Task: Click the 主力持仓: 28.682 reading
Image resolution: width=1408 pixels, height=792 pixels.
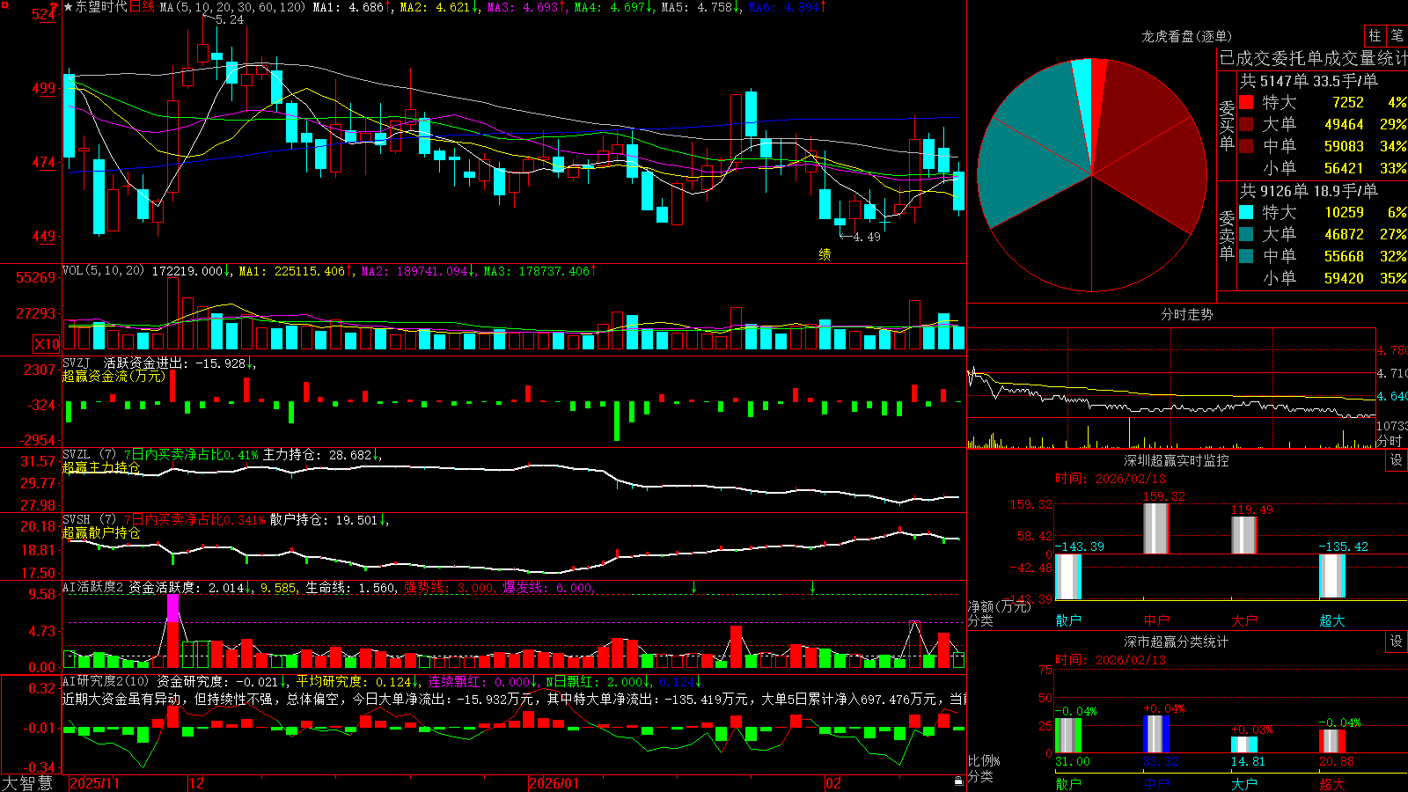Action: point(322,455)
